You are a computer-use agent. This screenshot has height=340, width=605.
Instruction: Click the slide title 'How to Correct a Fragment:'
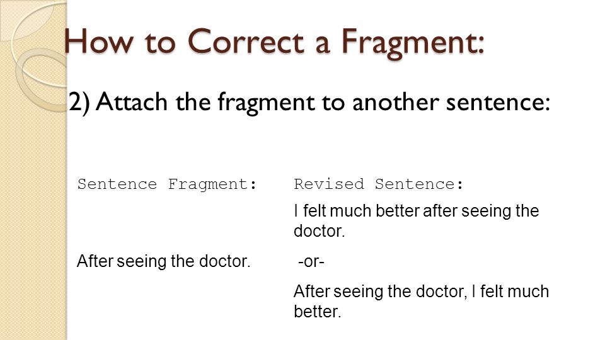(x=274, y=42)
